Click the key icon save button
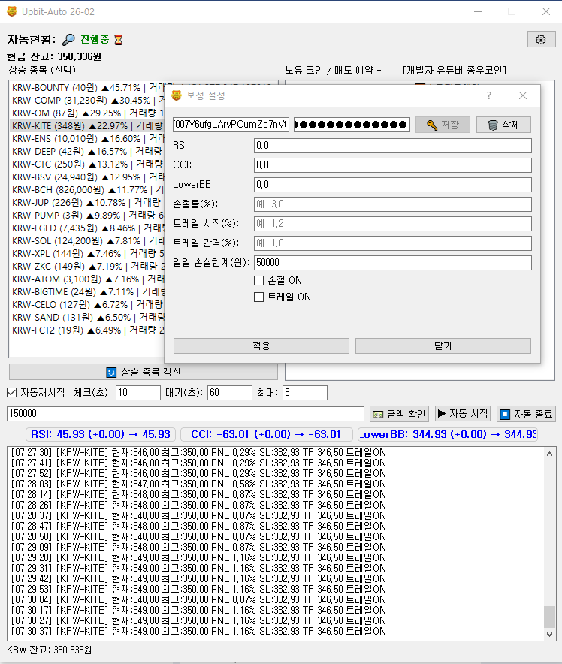562x664 pixels. [x=443, y=125]
